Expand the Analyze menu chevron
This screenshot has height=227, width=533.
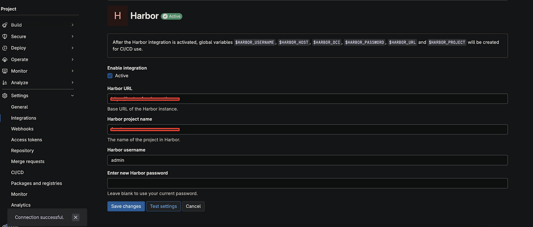(72, 83)
